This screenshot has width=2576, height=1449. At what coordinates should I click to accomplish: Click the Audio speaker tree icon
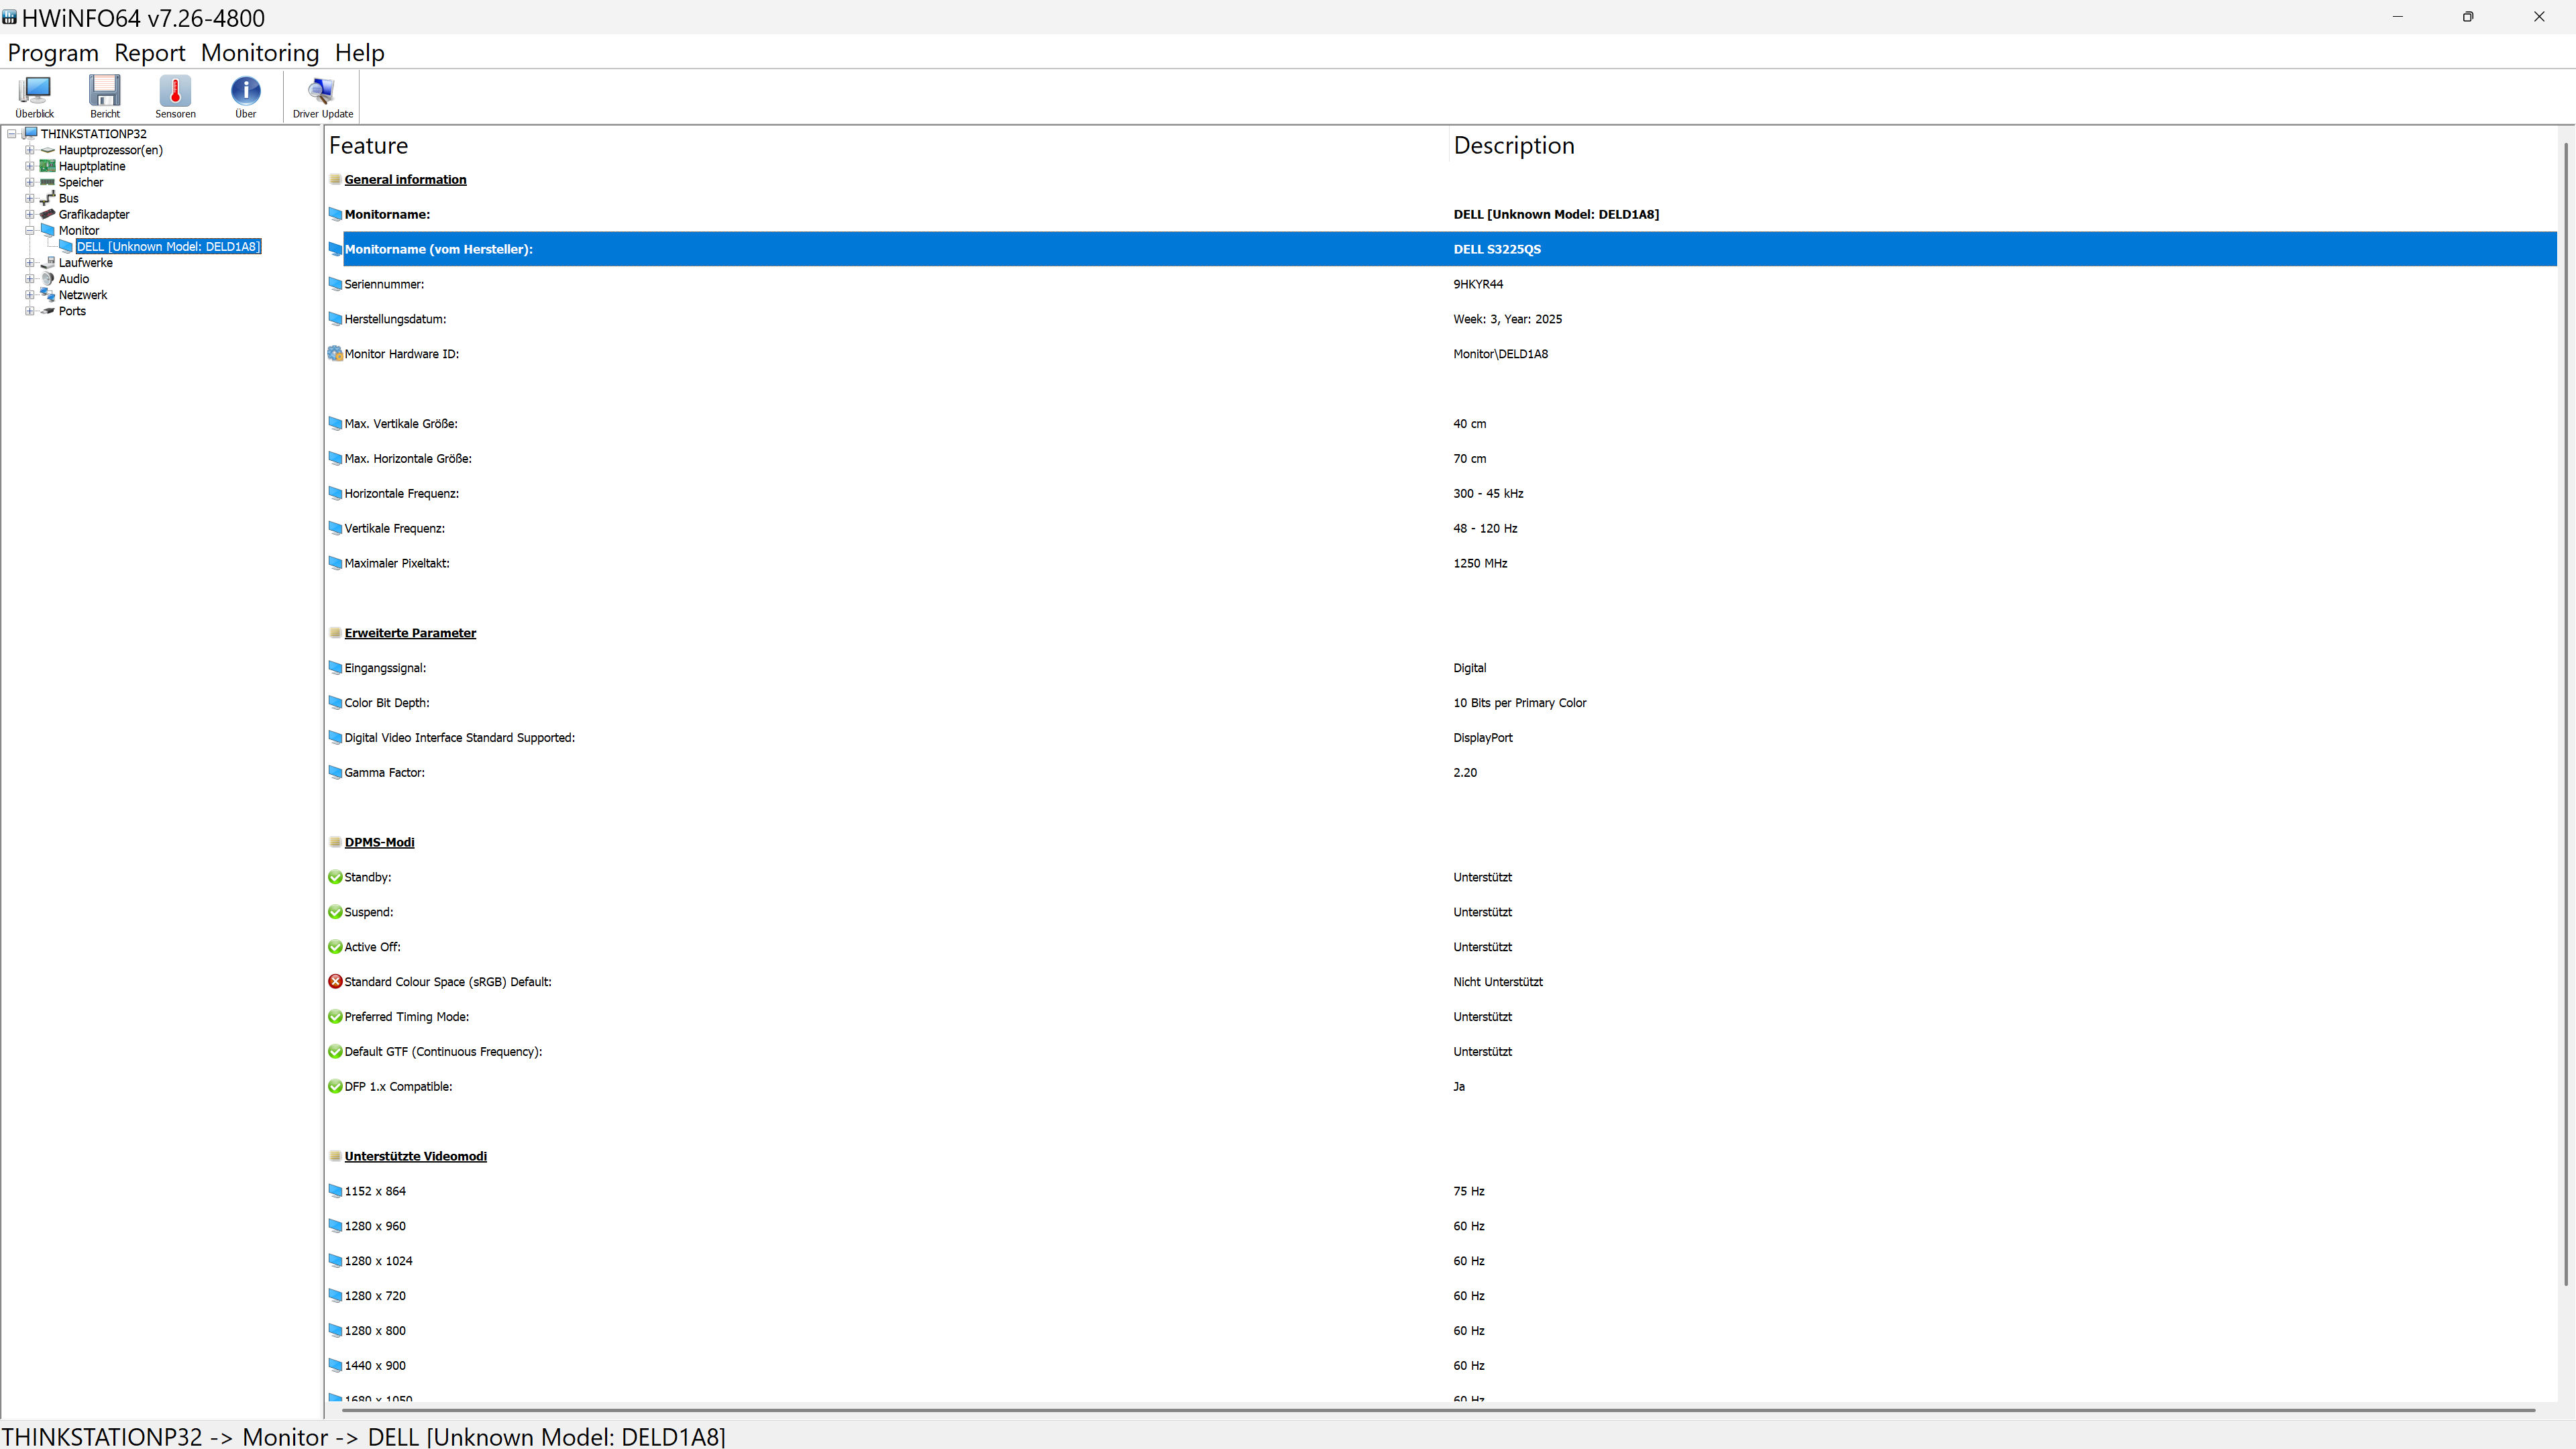(47, 279)
